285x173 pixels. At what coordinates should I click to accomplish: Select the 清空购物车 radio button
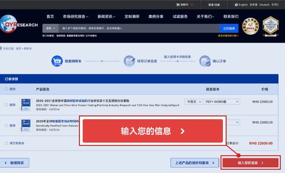tap(6, 143)
